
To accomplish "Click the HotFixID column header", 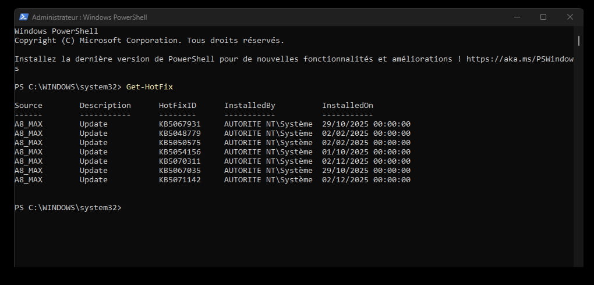I will (177, 106).
